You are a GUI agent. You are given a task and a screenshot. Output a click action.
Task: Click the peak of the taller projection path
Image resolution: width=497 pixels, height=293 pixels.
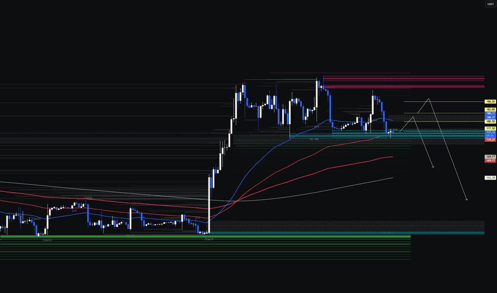(x=429, y=99)
